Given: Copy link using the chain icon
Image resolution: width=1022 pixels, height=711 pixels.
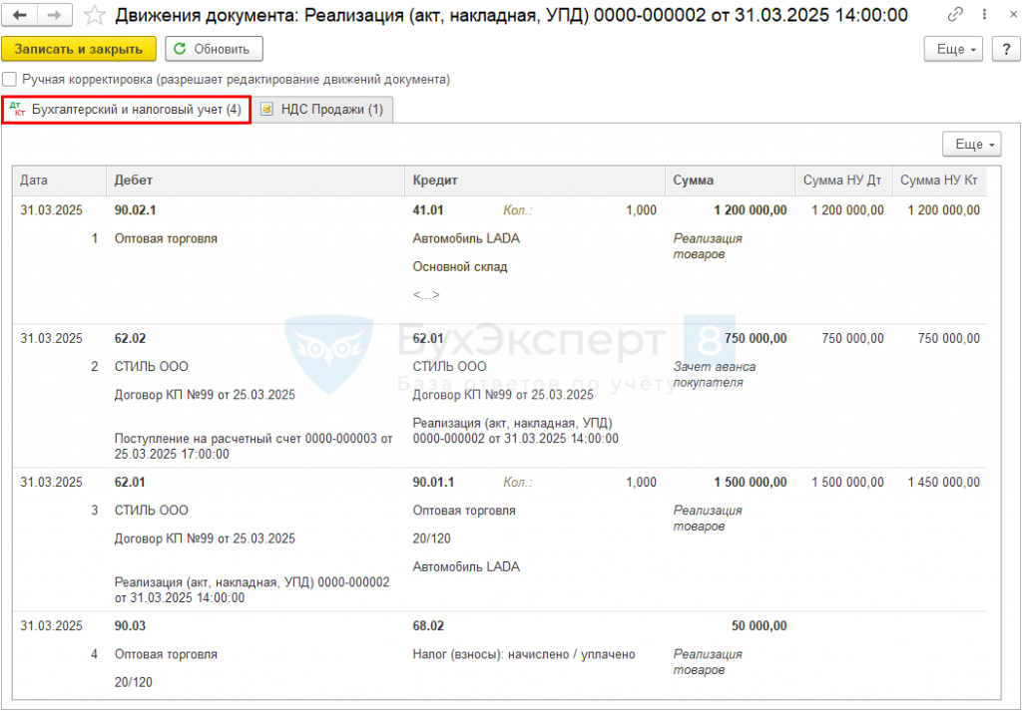Looking at the screenshot, I should 955,14.
